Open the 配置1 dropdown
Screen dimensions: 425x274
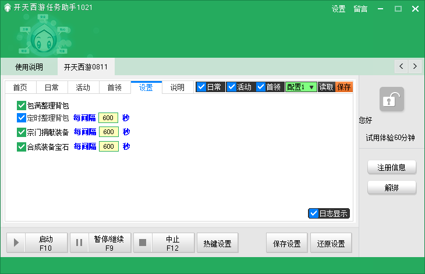[x=301, y=87]
